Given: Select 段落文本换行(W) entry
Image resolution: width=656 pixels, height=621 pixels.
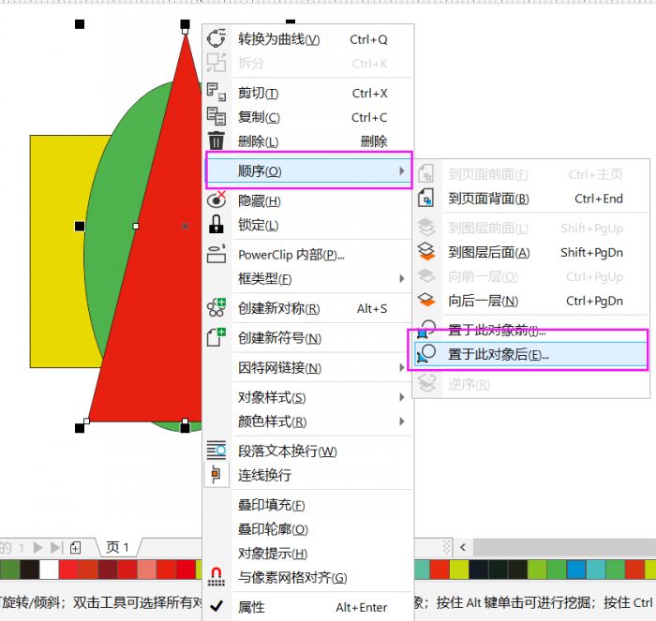Looking at the screenshot, I should pyautogui.click(x=308, y=451).
